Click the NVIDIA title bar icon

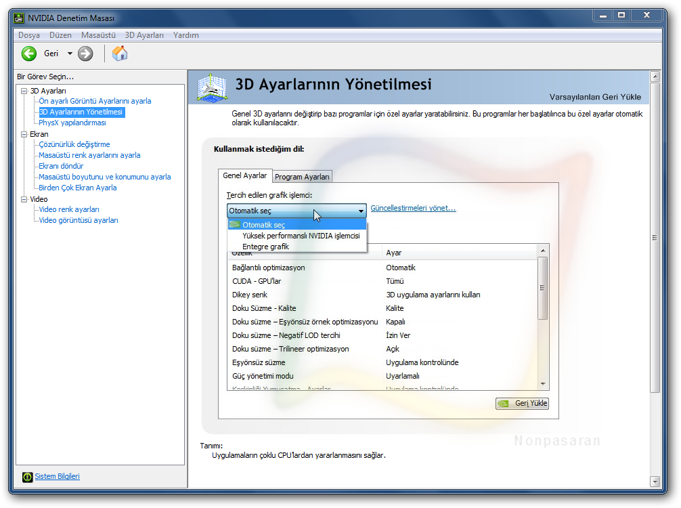[x=19, y=18]
